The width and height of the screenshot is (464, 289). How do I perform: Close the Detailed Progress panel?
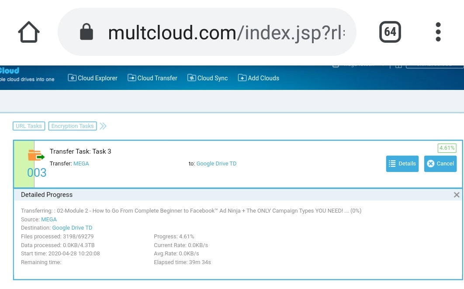coord(457,195)
